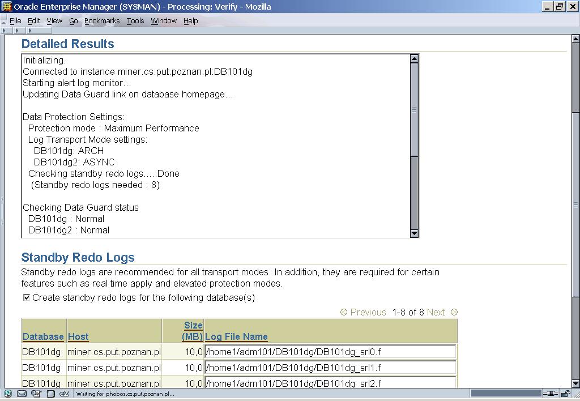Click the third collapsed toolbar grippy arrow
The image size is (580, 401).
coord(30,31)
